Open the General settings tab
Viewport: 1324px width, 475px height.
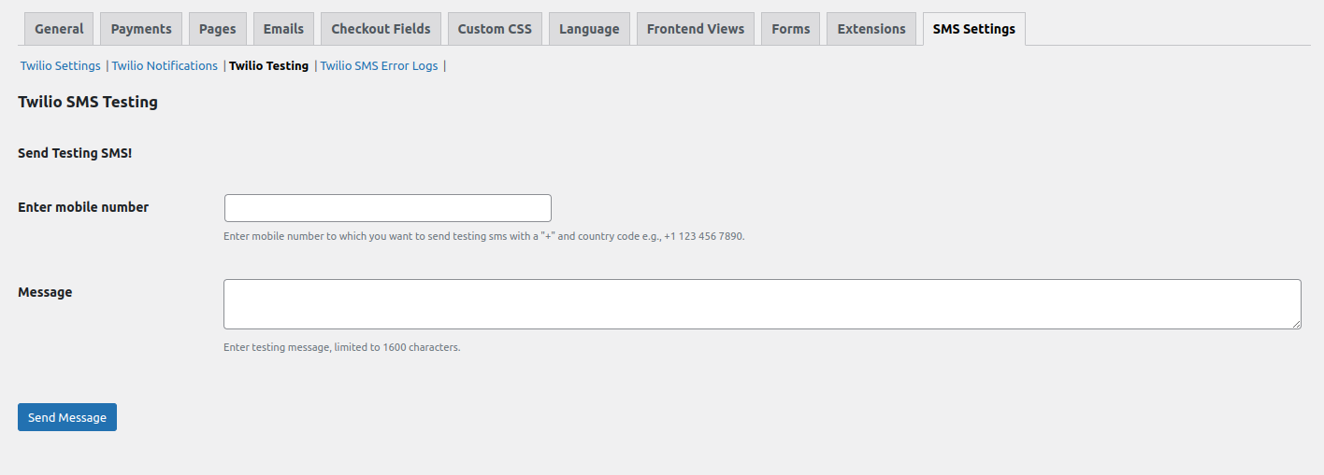59,29
